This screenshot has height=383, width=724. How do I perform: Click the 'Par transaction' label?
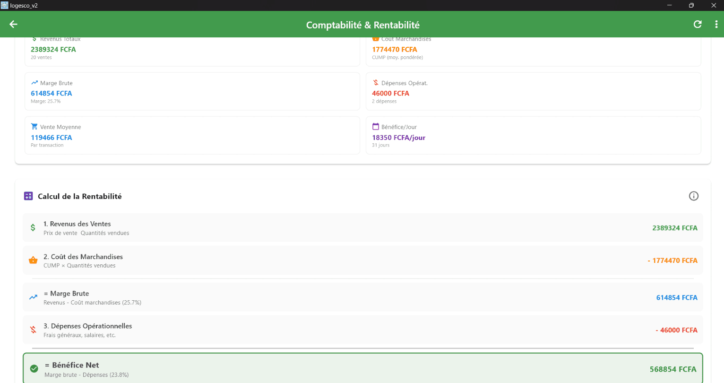[x=47, y=145]
